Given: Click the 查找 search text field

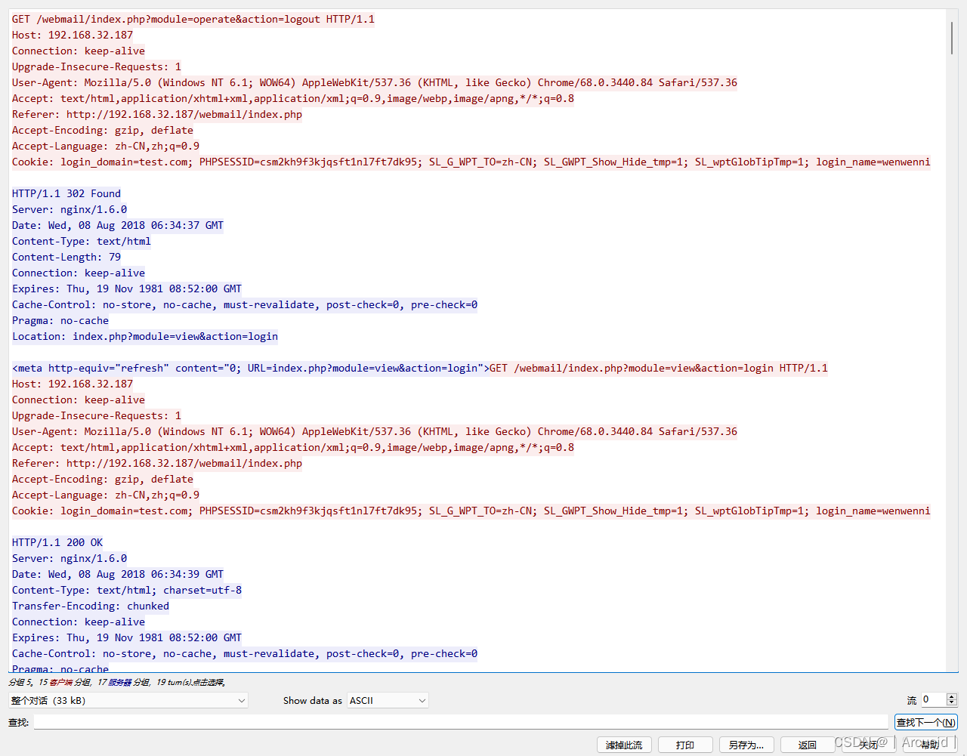Looking at the screenshot, I should click(x=461, y=722).
